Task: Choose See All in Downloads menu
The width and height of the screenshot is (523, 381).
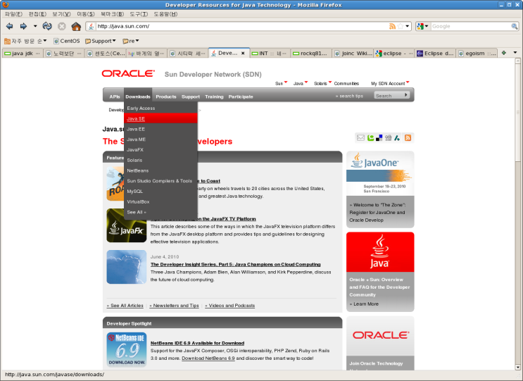Action: (x=160, y=212)
